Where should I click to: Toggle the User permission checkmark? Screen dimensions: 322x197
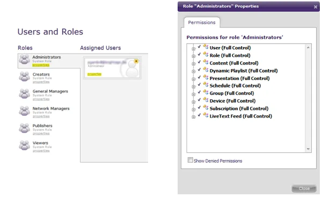pos(199,47)
